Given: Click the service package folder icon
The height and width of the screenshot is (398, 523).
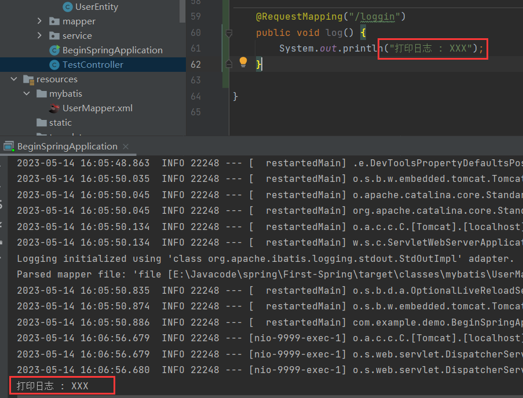Looking at the screenshot, I should coord(54,36).
